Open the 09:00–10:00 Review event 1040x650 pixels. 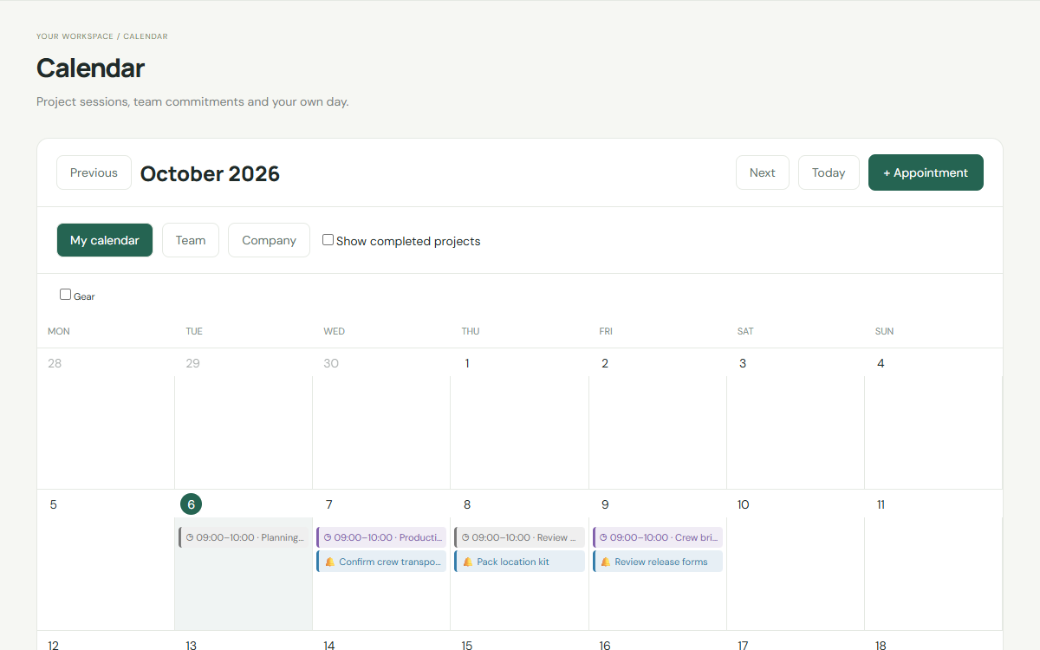tap(519, 537)
